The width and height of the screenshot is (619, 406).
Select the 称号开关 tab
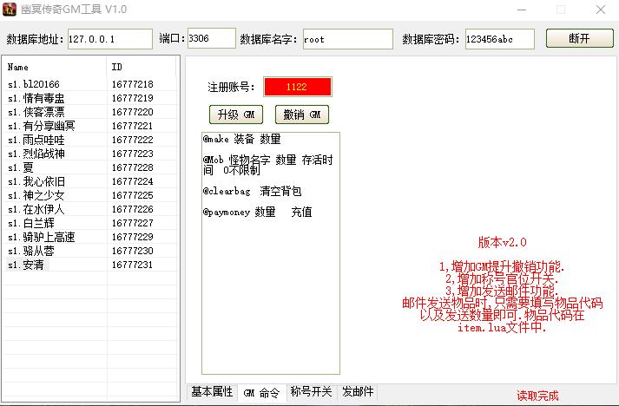(x=312, y=392)
